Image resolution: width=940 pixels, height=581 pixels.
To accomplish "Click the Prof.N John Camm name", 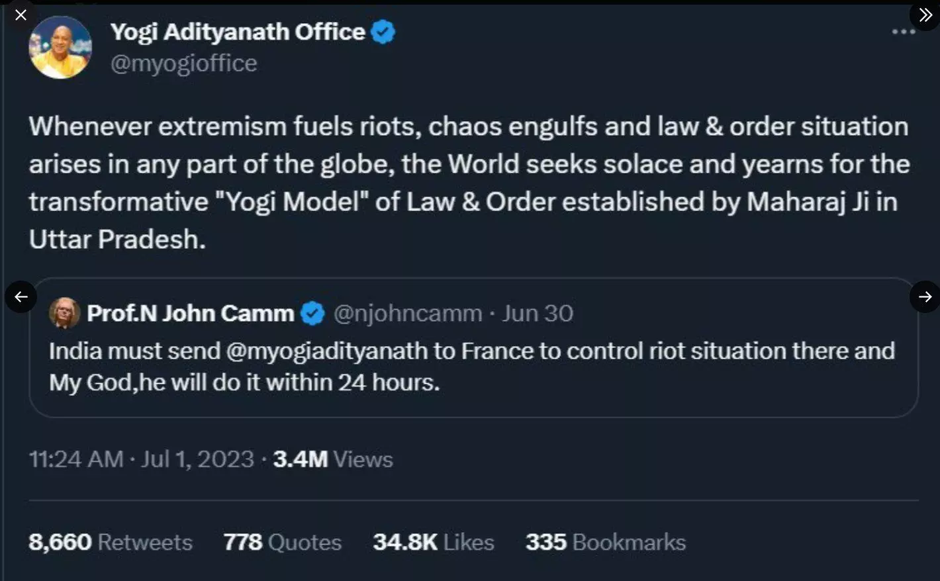I will (190, 313).
